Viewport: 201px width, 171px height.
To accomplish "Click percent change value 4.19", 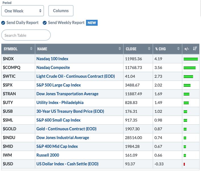I will (158, 59).
